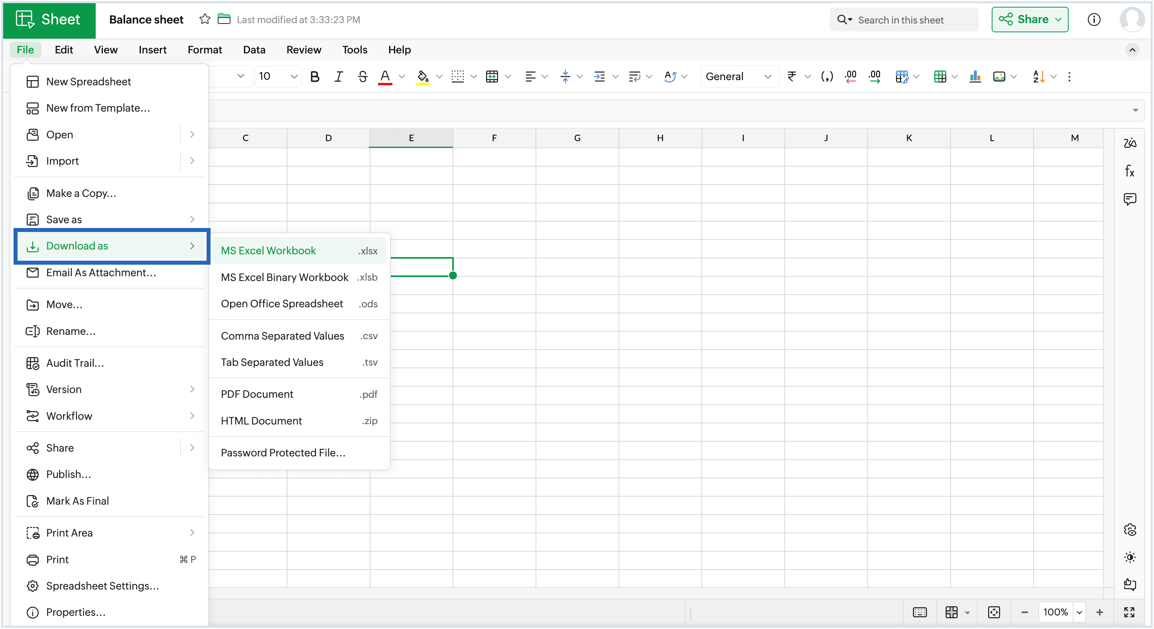Open the font size dropdown
The width and height of the screenshot is (1154, 629).
(x=293, y=77)
